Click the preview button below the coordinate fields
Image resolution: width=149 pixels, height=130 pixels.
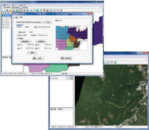pyautogui.click(x=32, y=52)
